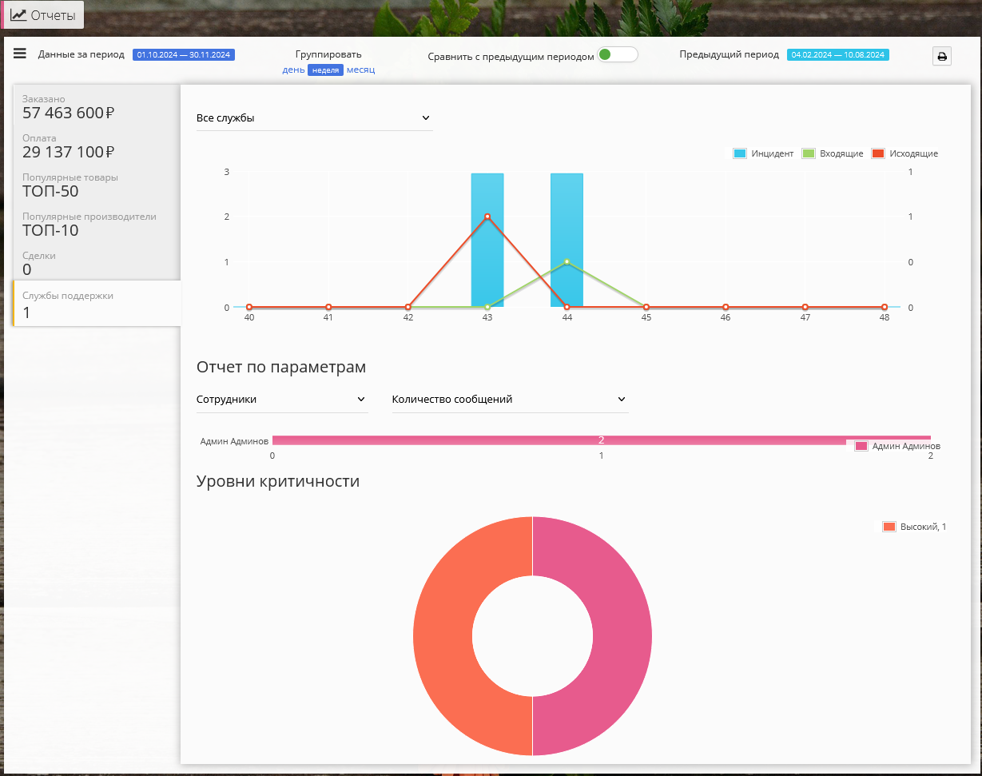982x776 pixels.
Task: Change the current data period range
Action: pyautogui.click(x=184, y=55)
